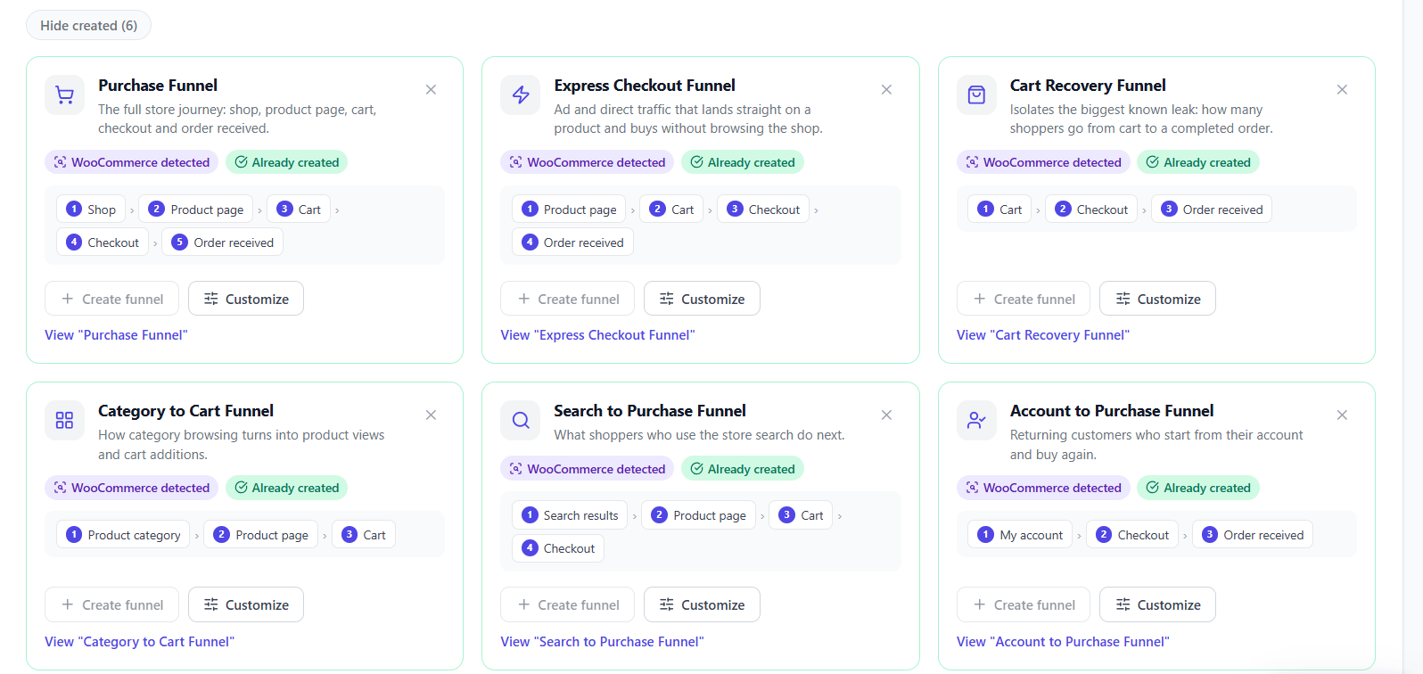Dismiss the Search to Purchase Funnel card
Screen dimensions: 1423x674
(x=886, y=415)
